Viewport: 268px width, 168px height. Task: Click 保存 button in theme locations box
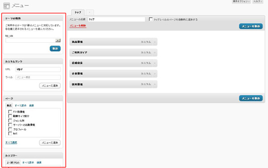pyautogui.click(x=55, y=49)
